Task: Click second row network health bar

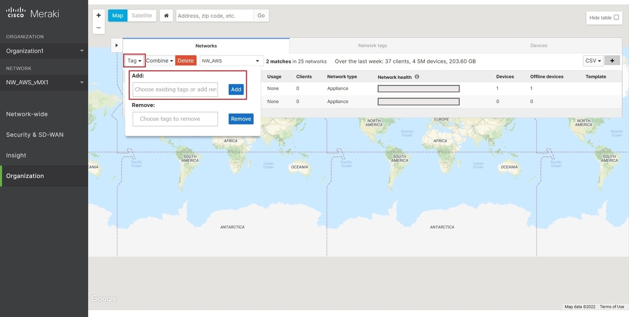Action: point(418,101)
